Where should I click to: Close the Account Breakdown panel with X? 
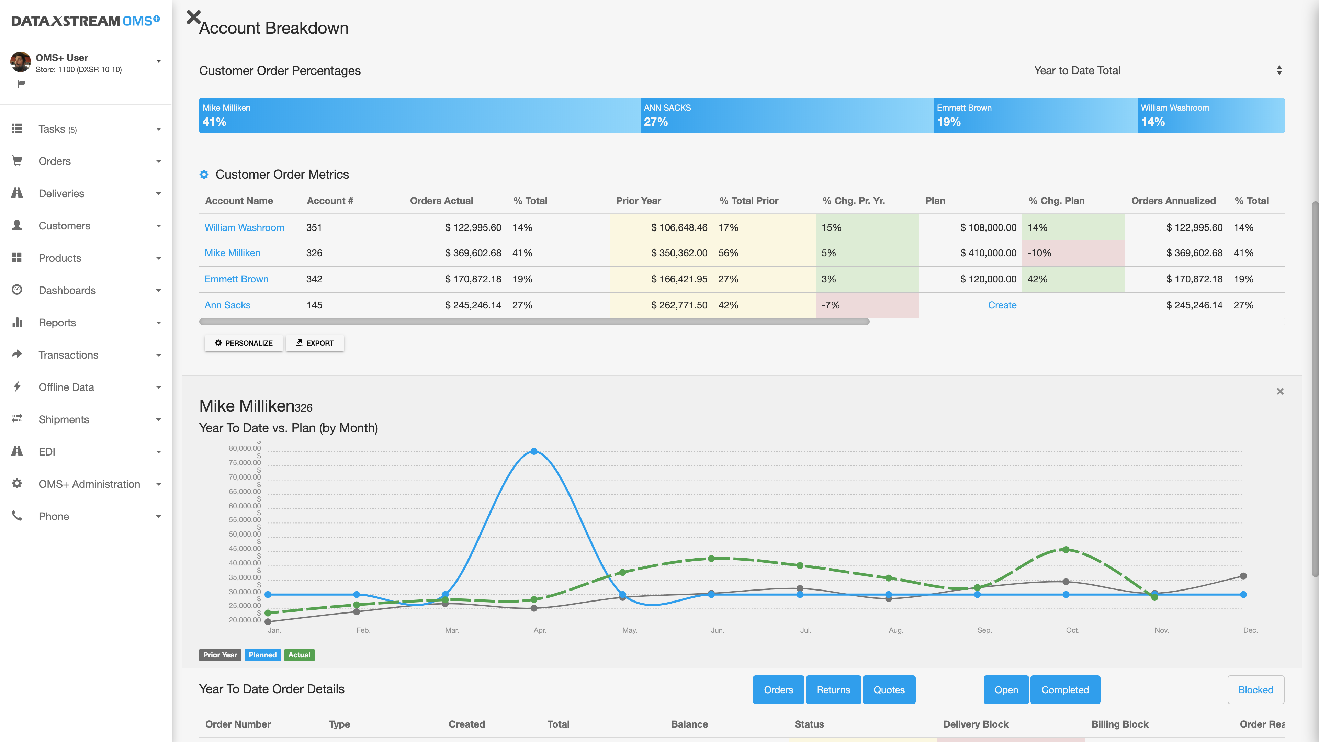[x=193, y=18]
